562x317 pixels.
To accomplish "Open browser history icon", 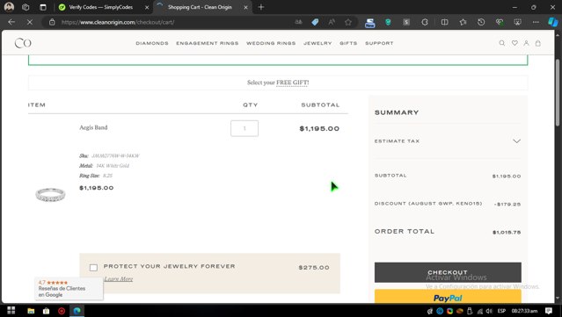I will 481,22.
